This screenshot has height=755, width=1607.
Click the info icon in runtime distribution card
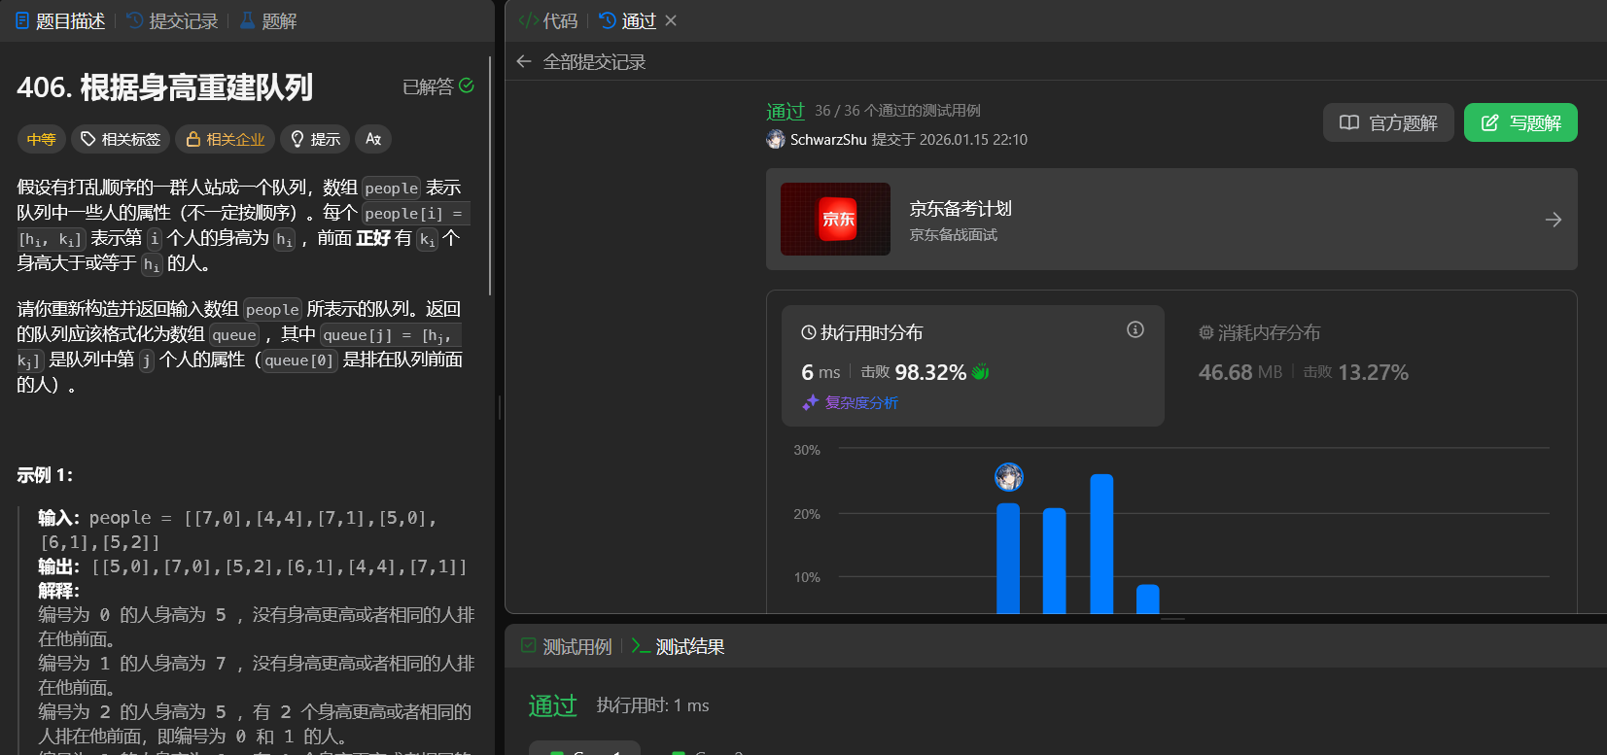pyautogui.click(x=1135, y=330)
